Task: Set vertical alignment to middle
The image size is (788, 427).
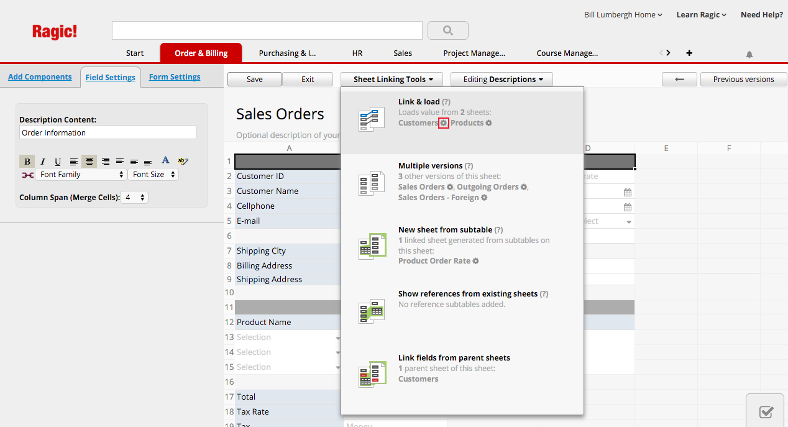Action: (134, 162)
